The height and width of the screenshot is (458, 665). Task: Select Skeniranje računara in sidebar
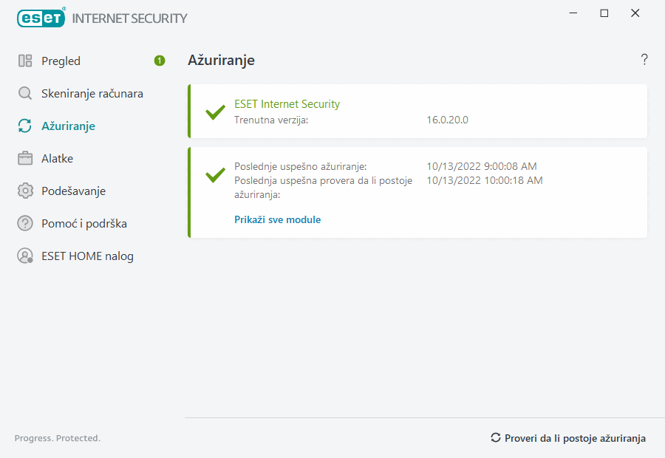(x=92, y=94)
